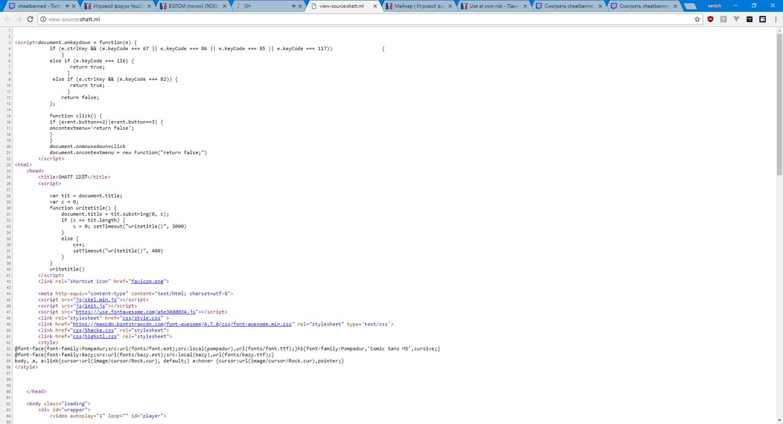Click the 'var c = 0;' code line
783x424 pixels.
click(64, 202)
